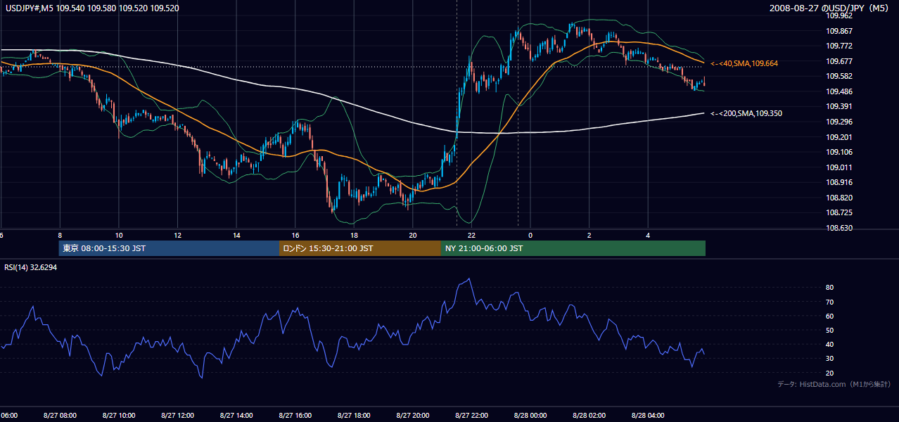Click the '8/28 04:00' bottom time label
Image resolution: width=899 pixels, height=422 pixels.
click(648, 416)
